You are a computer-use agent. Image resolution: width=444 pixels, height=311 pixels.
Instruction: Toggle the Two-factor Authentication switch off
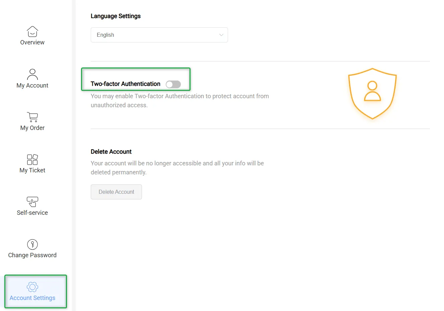pyautogui.click(x=173, y=84)
